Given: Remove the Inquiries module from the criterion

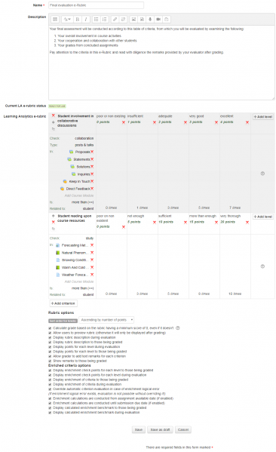Looking at the screenshot, I should click(92, 174).
